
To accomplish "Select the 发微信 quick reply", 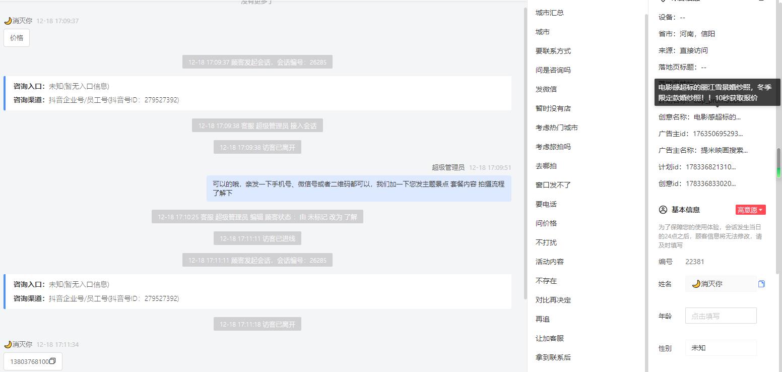I will click(x=546, y=89).
